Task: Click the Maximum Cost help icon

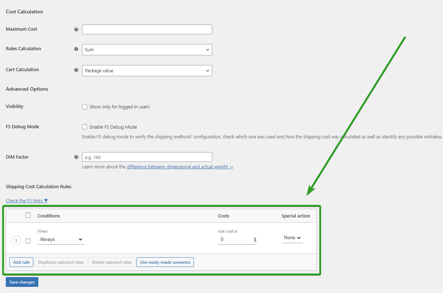Action: pos(76,30)
